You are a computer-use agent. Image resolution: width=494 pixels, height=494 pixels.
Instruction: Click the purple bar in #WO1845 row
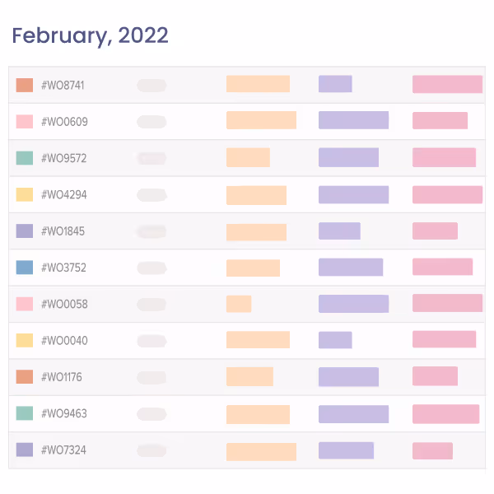[339, 231]
